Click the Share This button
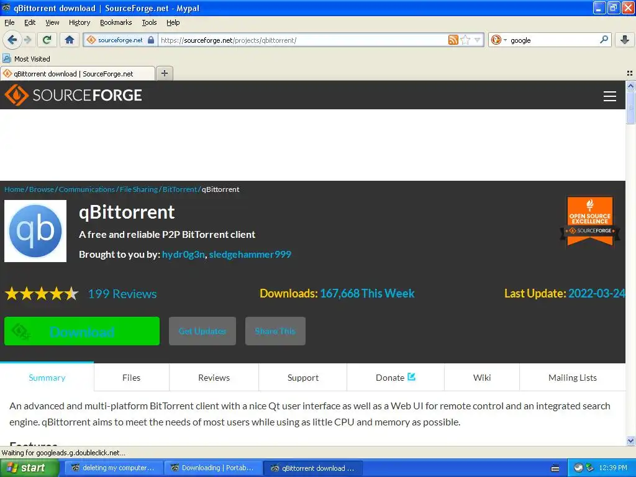 pyautogui.click(x=275, y=331)
